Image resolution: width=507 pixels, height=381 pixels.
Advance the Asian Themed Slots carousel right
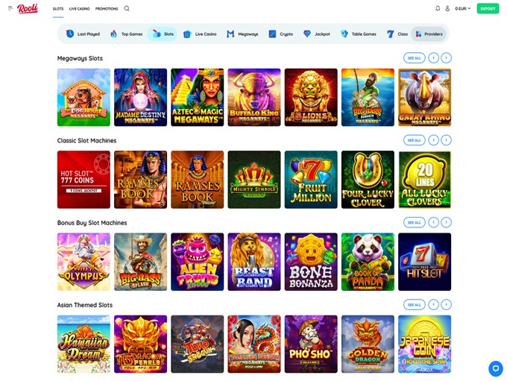click(x=446, y=305)
